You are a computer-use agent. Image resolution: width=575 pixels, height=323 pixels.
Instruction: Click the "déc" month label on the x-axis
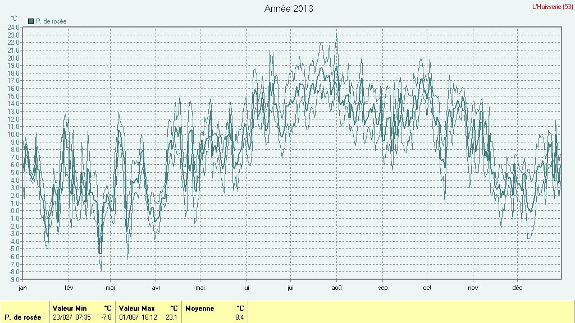[517, 288]
